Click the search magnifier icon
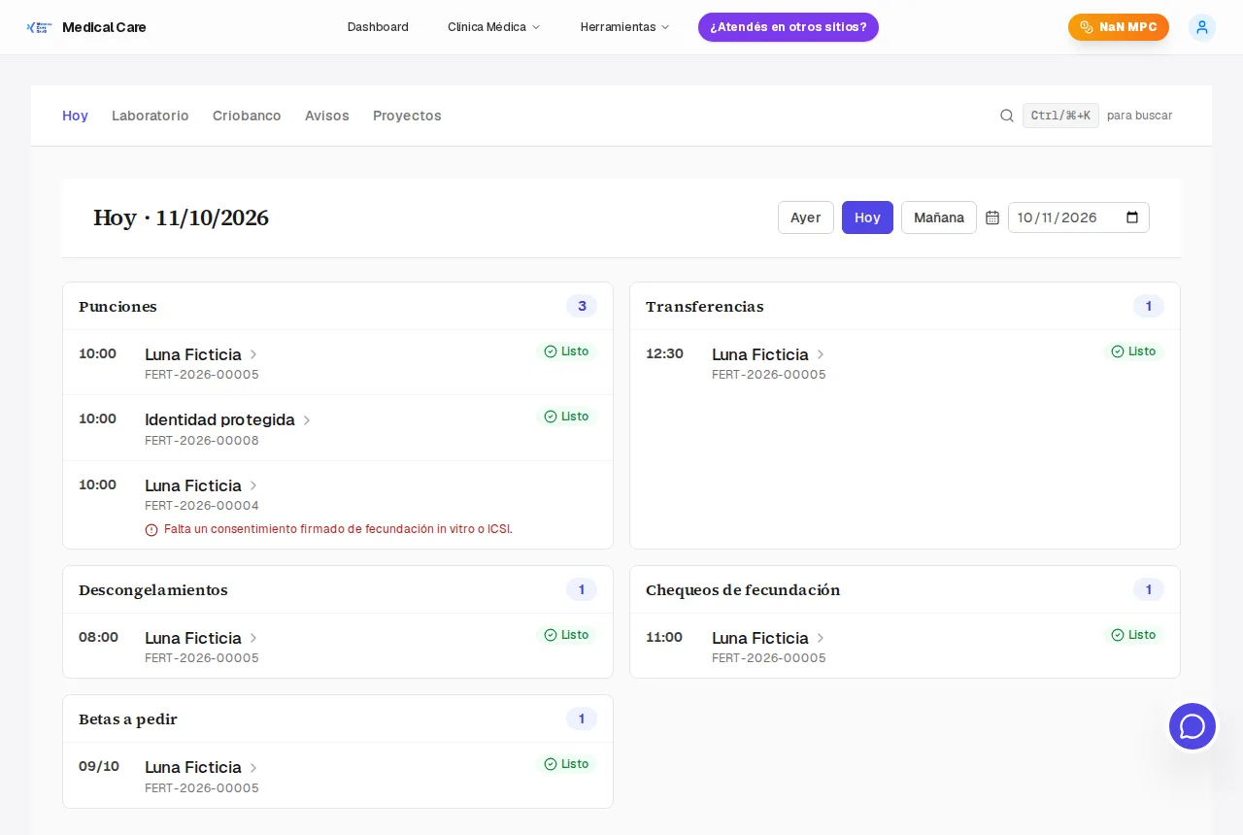Screen dimensions: 1243x835 pyautogui.click(x=1007, y=116)
